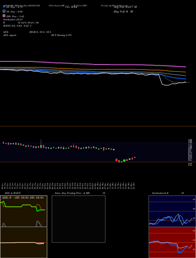This screenshot has height=258, width=196.
Task: Select the 'Day Vol: 0 M' text
Action: click(x=123, y=11)
